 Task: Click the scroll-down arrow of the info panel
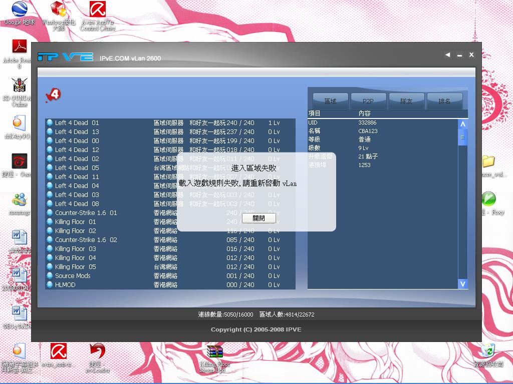tap(462, 284)
